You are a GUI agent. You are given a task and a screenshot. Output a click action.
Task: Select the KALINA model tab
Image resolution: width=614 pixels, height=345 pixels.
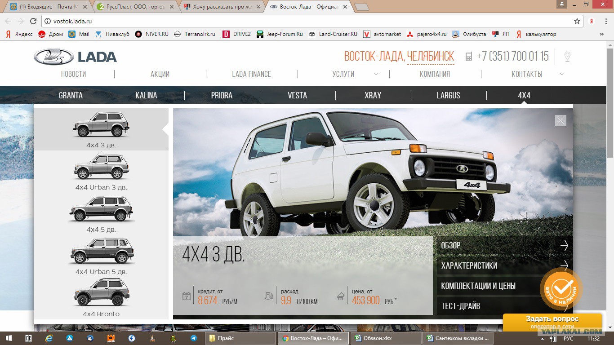tap(147, 95)
